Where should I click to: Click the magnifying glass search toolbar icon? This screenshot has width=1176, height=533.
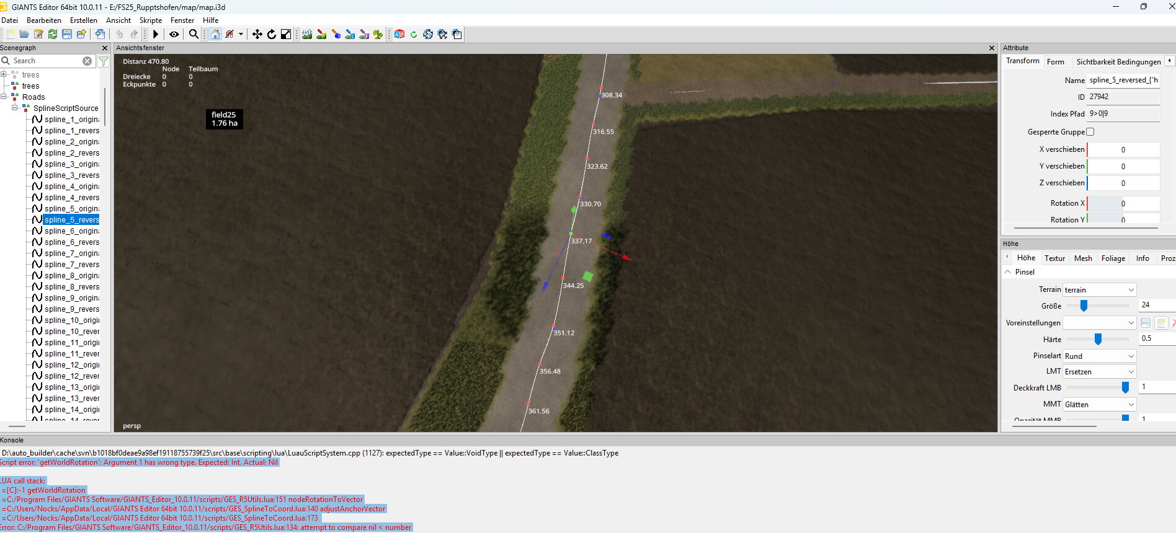tap(194, 34)
